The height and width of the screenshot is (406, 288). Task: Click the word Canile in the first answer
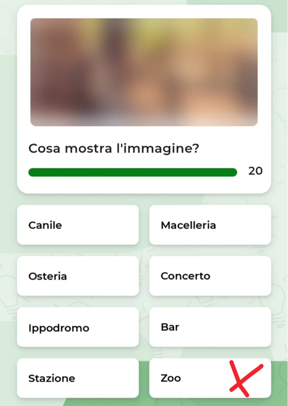[45, 225]
